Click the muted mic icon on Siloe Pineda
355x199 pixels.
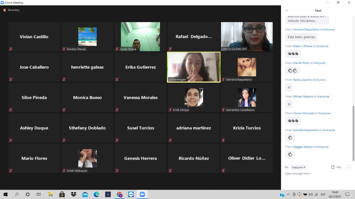[11, 110]
